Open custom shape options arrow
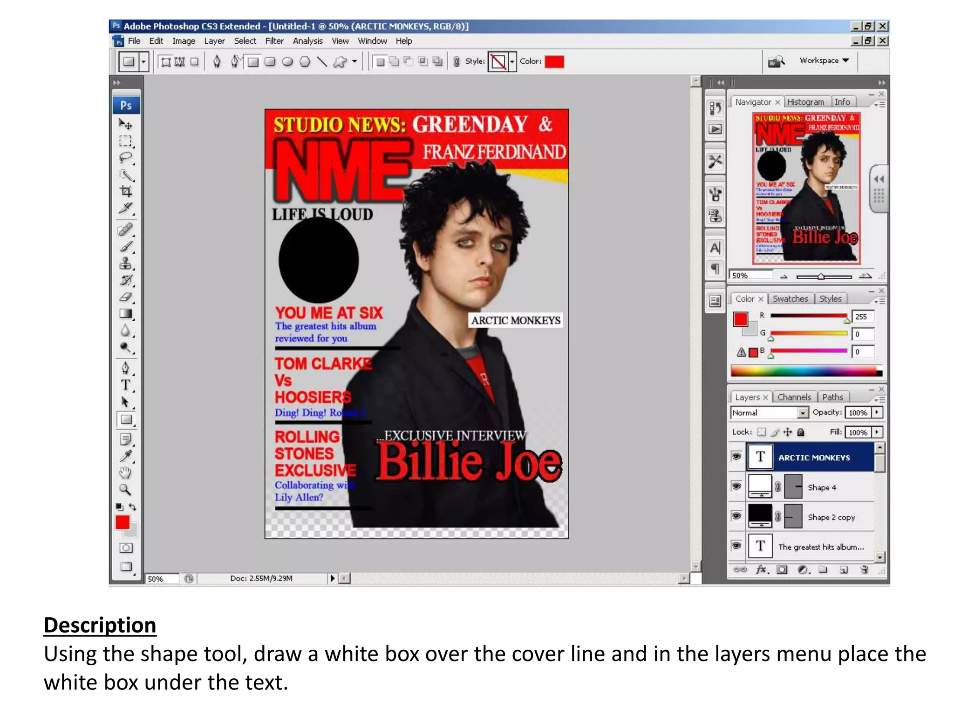This screenshot has width=954, height=715. (x=354, y=61)
